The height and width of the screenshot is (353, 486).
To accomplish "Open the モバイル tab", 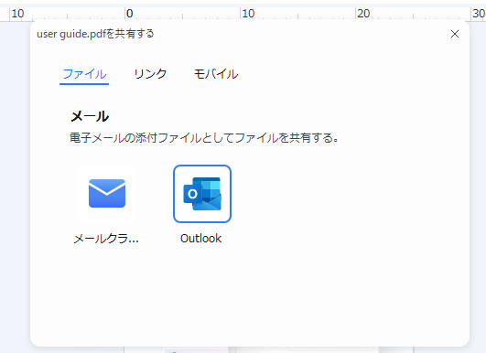I will point(216,74).
